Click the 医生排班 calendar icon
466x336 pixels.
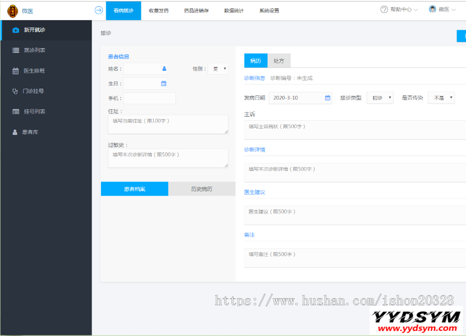coord(16,71)
